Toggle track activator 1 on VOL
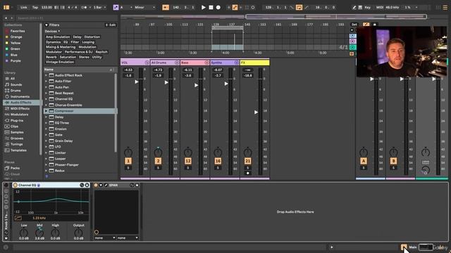 128,161
